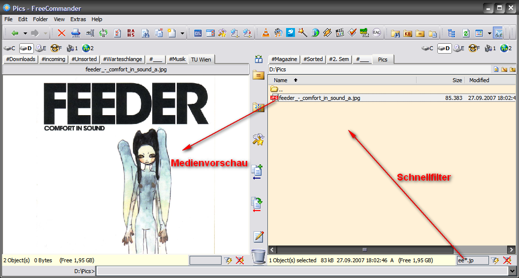The height and width of the screenshot is (278, 519).
Task: Launch VLC traffic cone icon
Action: [266, 33]
